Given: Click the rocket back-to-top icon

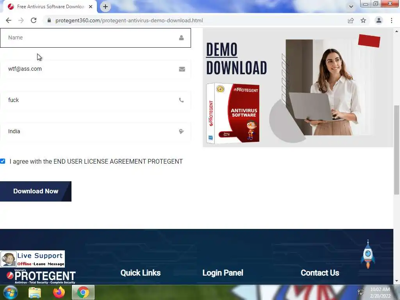Looking at the screenshot, I should [x=368, y=254].
